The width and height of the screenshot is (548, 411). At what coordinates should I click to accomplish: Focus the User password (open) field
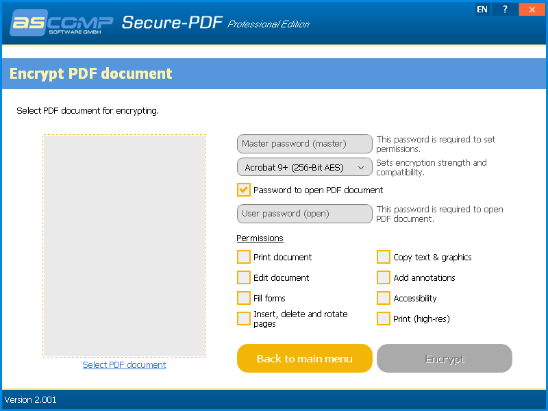coord(304,214)
